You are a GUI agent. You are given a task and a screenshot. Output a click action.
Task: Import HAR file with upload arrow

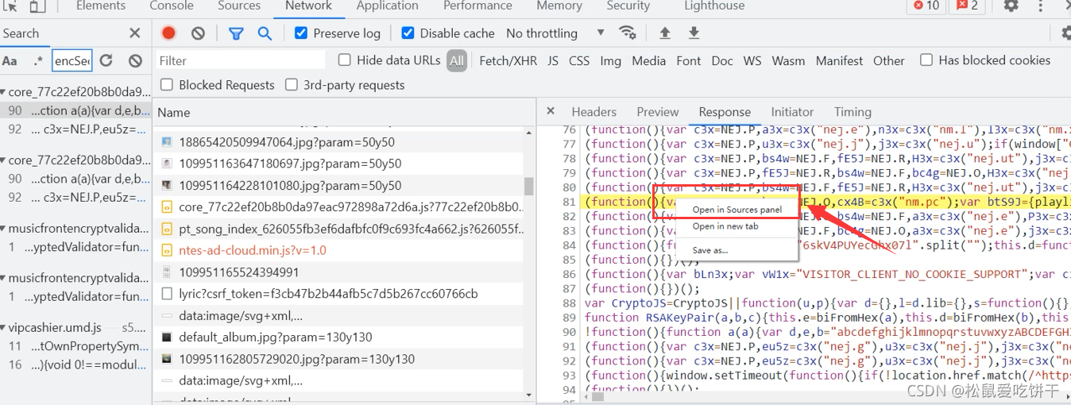pyautogui.click(x=665, y=33)
